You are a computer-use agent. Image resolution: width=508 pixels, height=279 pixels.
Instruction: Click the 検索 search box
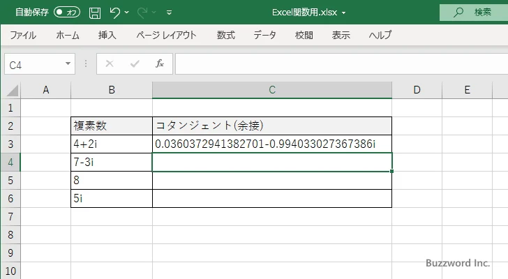click(474, 13)
